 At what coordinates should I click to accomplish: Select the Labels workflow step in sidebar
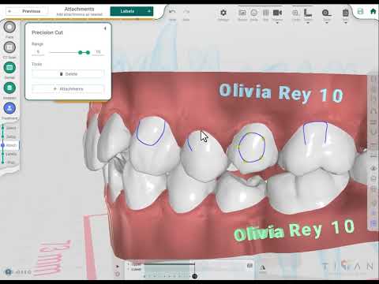pos(11,154)
